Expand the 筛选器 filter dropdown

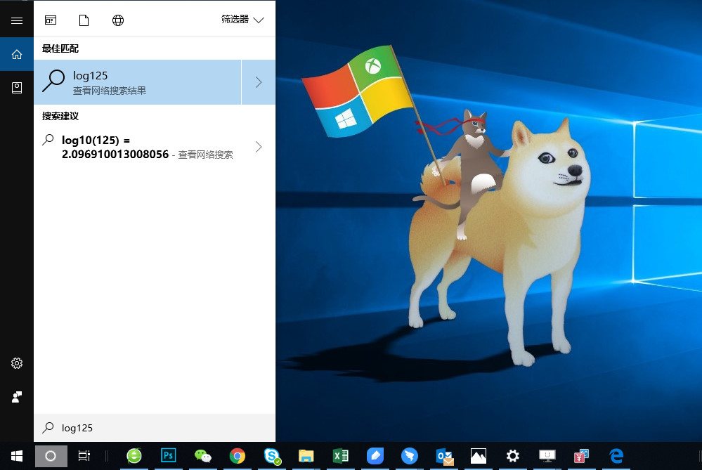click(x=242, y=20)
